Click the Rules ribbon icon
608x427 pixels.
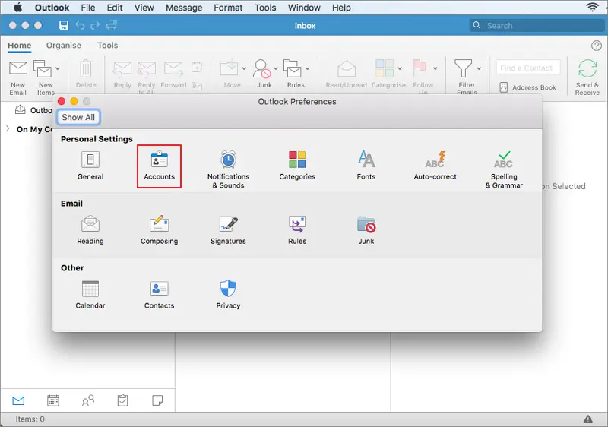coord(293,68)
